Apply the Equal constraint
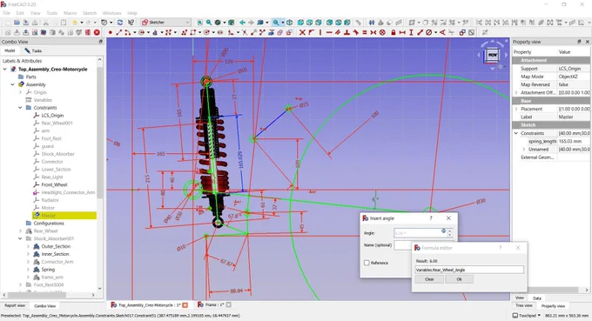The image size is (592, 321). click(x=364, y=32)
